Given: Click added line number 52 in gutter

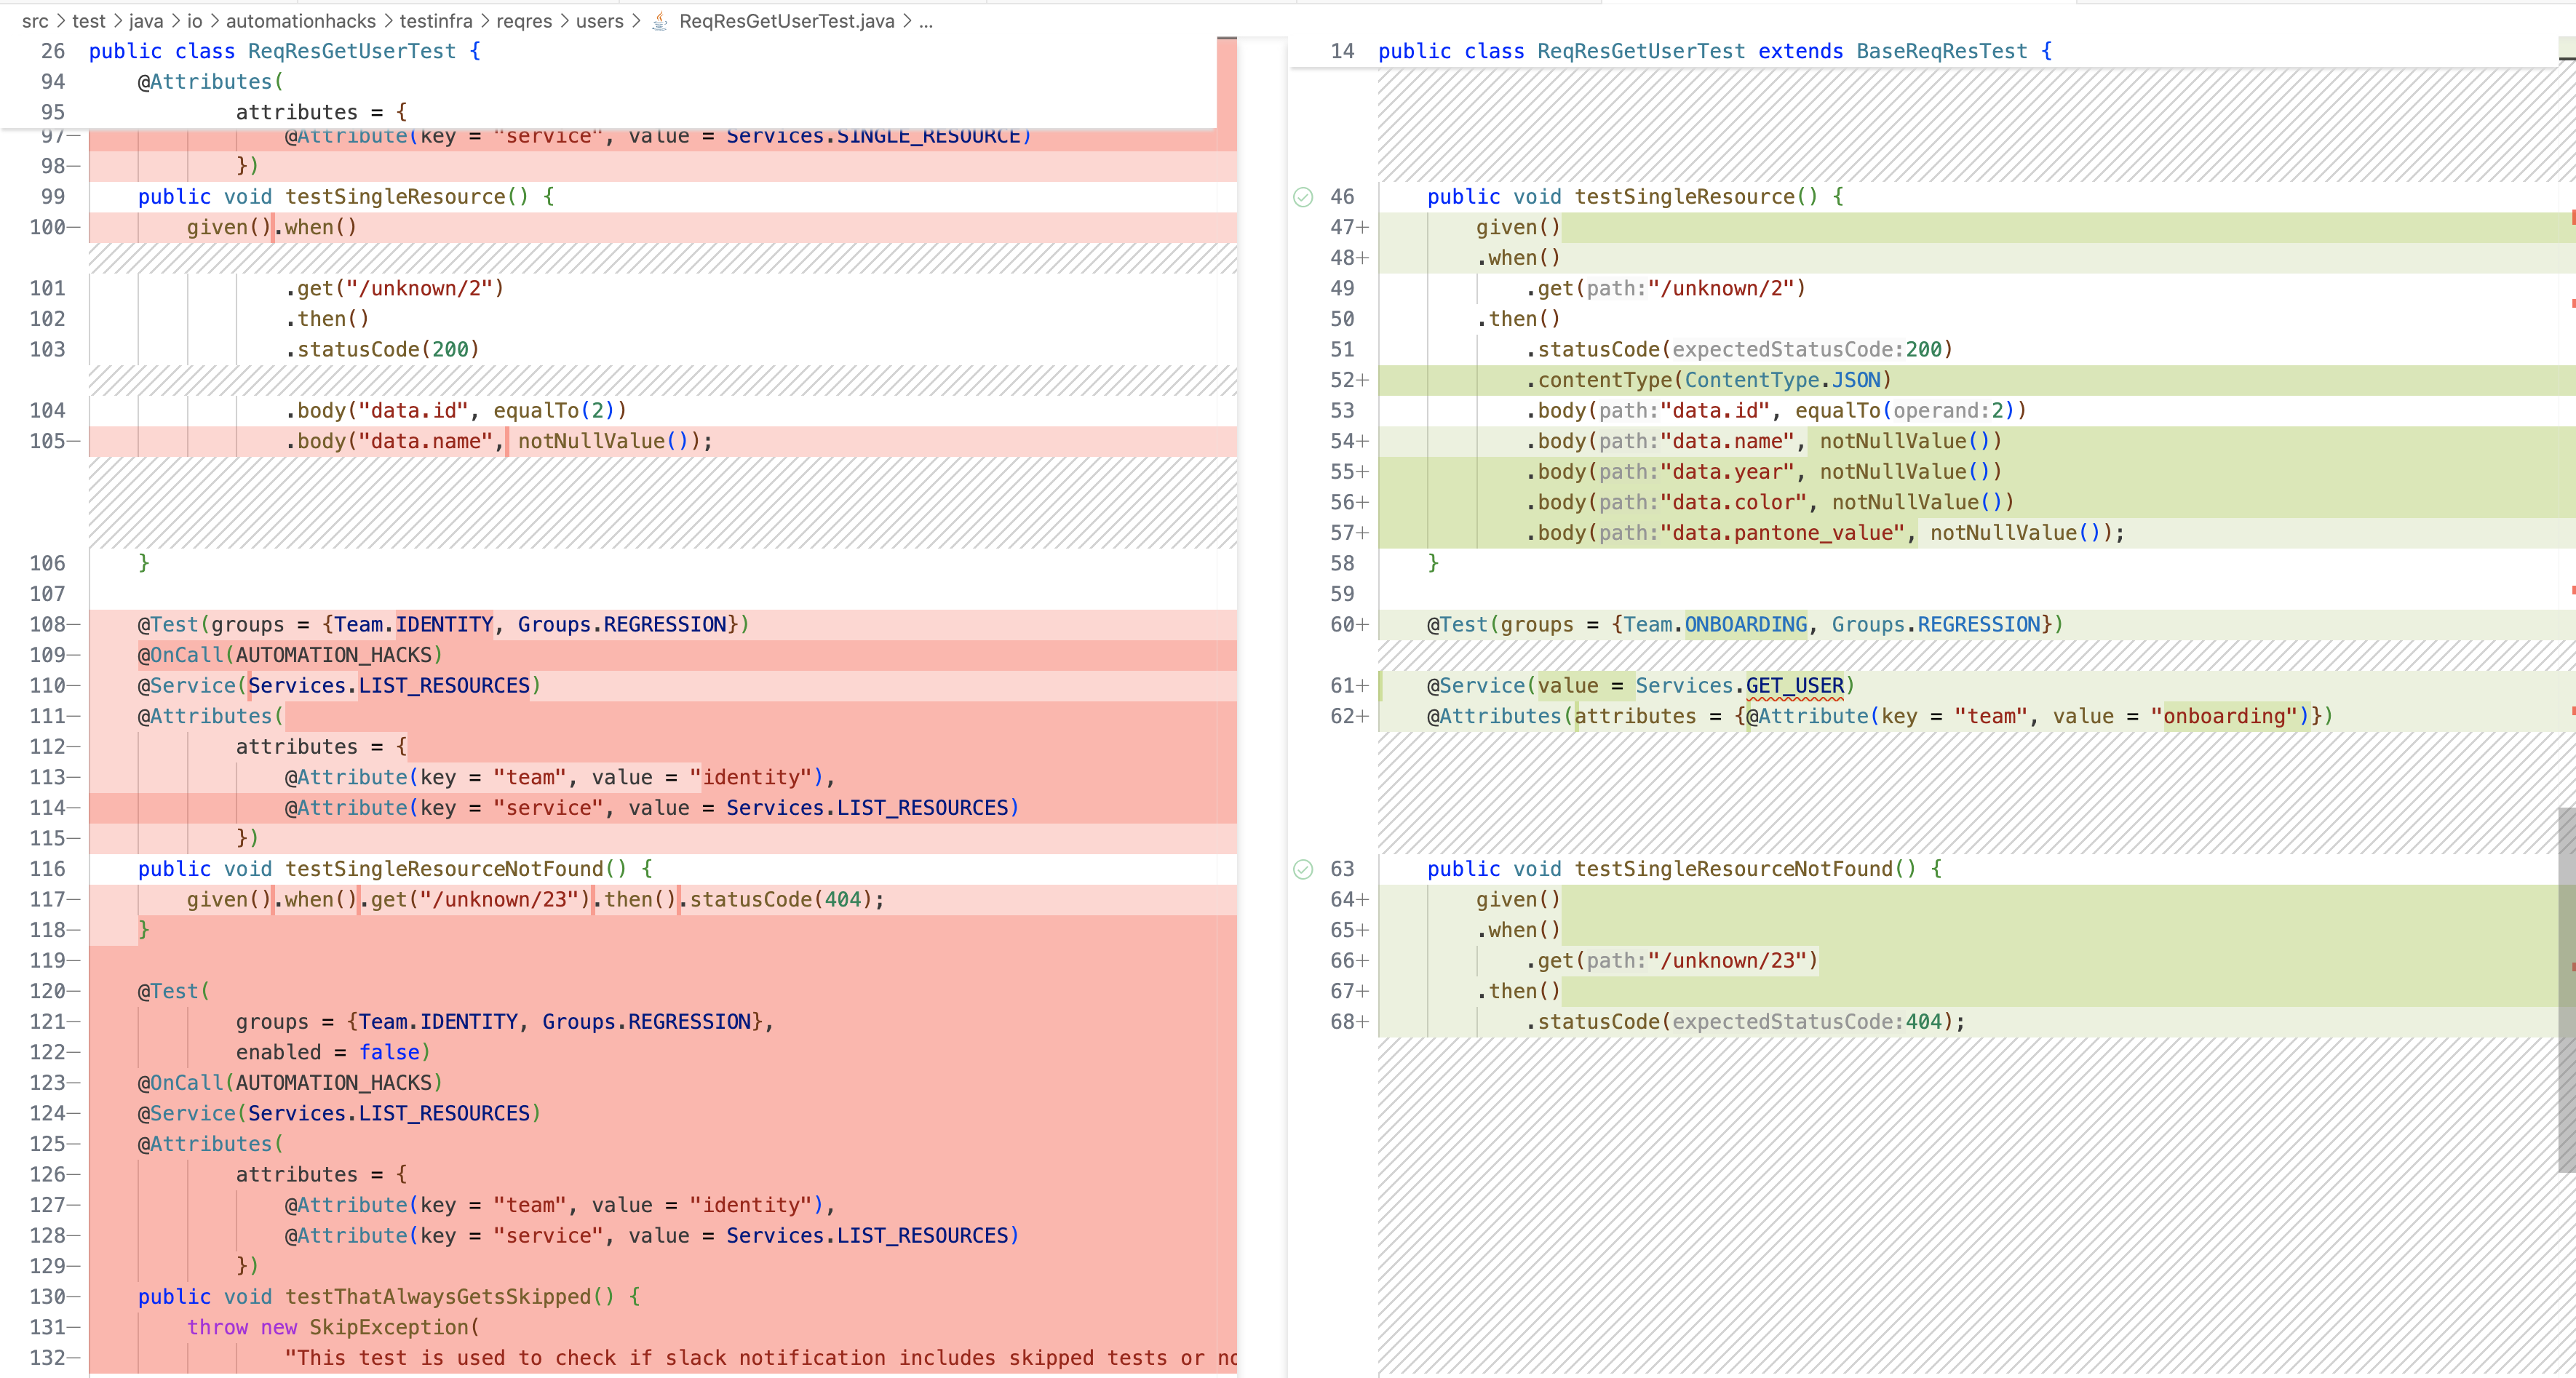Looking at the screenshot, I should click(1342, 380).
